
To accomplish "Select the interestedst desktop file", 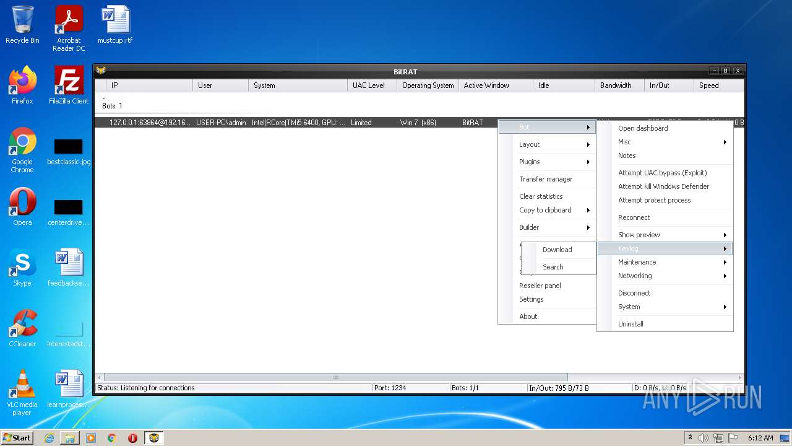I will click(69, 334).
